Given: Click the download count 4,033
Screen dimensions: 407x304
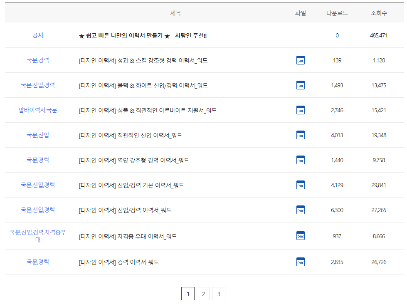Looking at the screenshot, I should coord(337,135).
